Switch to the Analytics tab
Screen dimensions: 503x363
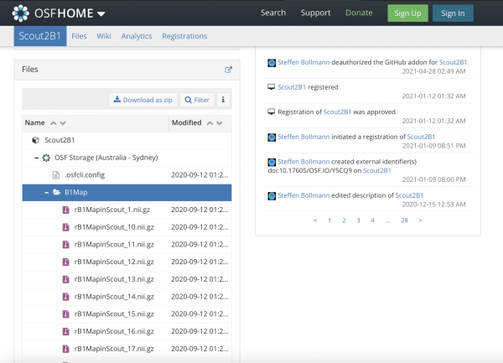(x=136, y=37)
